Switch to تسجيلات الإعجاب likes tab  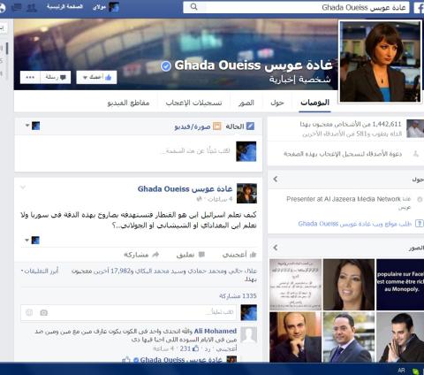tap(193, 103)
